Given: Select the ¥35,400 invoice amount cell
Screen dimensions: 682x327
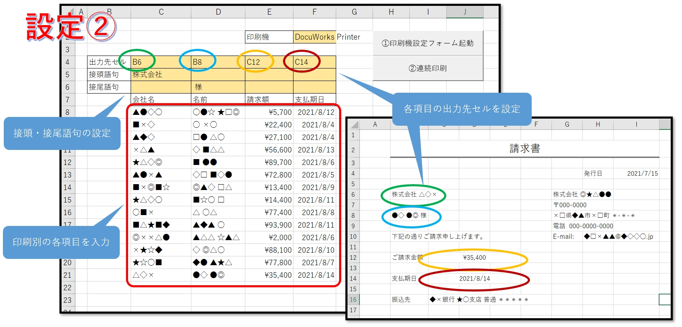Looking at the screenshot, I should (474, 258).
